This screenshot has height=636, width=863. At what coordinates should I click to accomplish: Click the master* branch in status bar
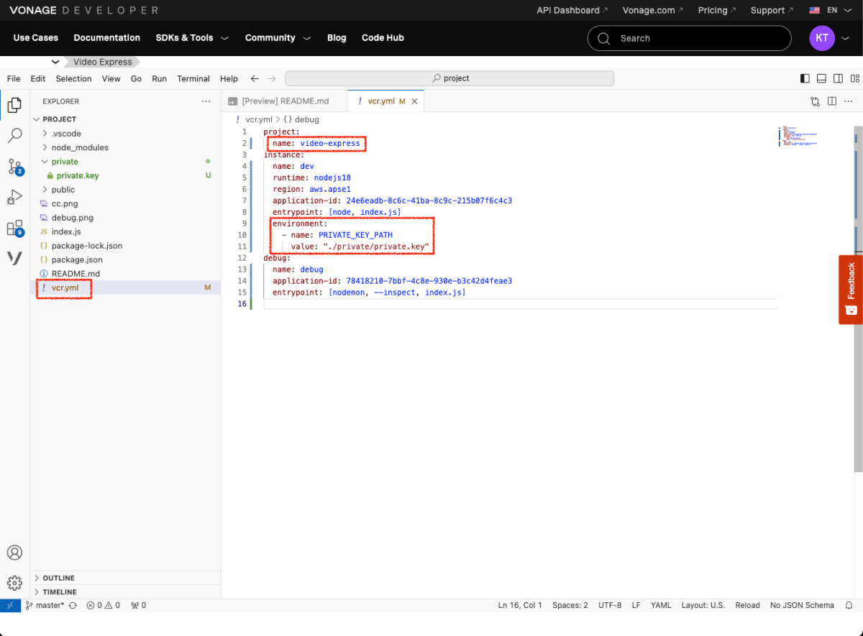tap(45, 605)
